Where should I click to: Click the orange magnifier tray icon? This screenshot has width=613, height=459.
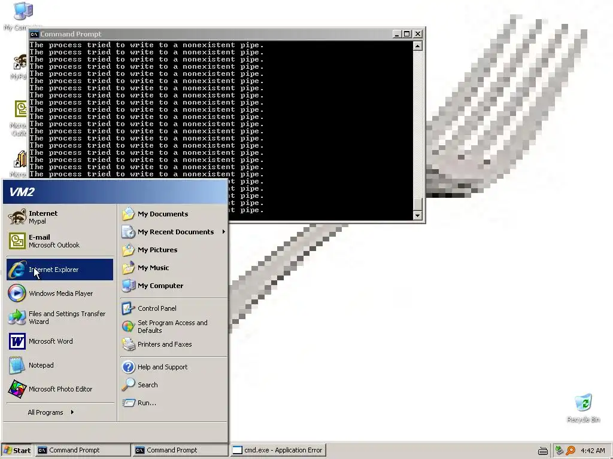click(570, 451)
